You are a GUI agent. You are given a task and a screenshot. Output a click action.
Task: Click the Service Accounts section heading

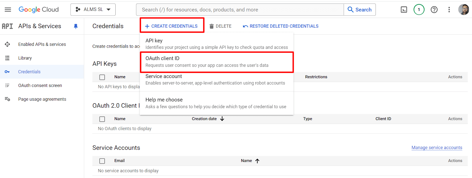pos(116,148)
